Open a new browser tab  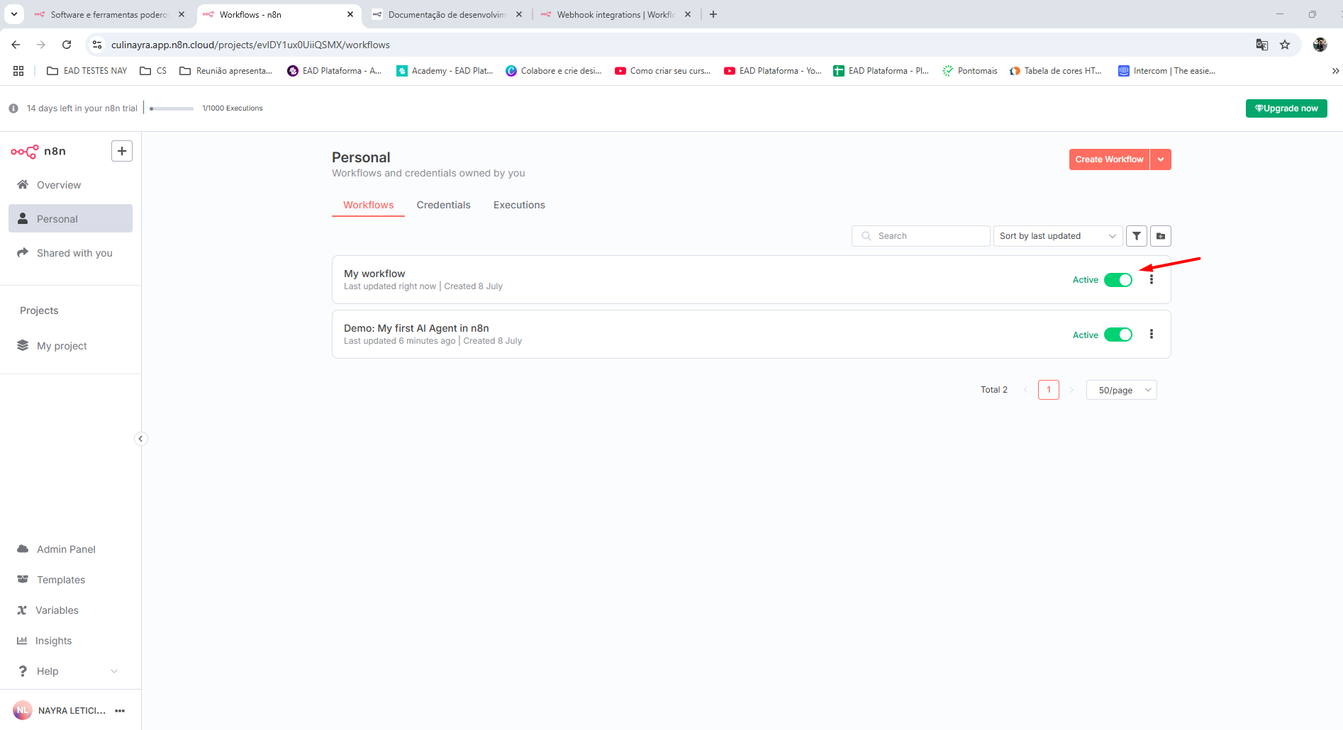713,14
